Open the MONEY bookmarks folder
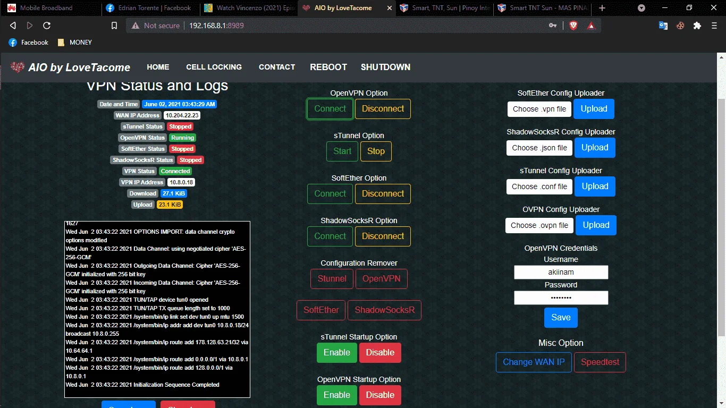Viewport: 726px width, 408px height. pos(74,42)
